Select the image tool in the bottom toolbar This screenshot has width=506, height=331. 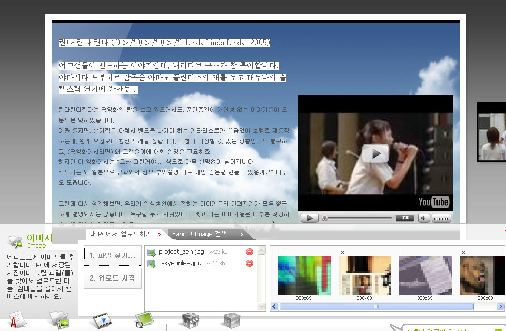tap(58, 320)
